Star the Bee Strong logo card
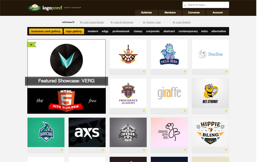Image resolution: width=259 pixels, height=162 pixels. [x=226, y=111]
